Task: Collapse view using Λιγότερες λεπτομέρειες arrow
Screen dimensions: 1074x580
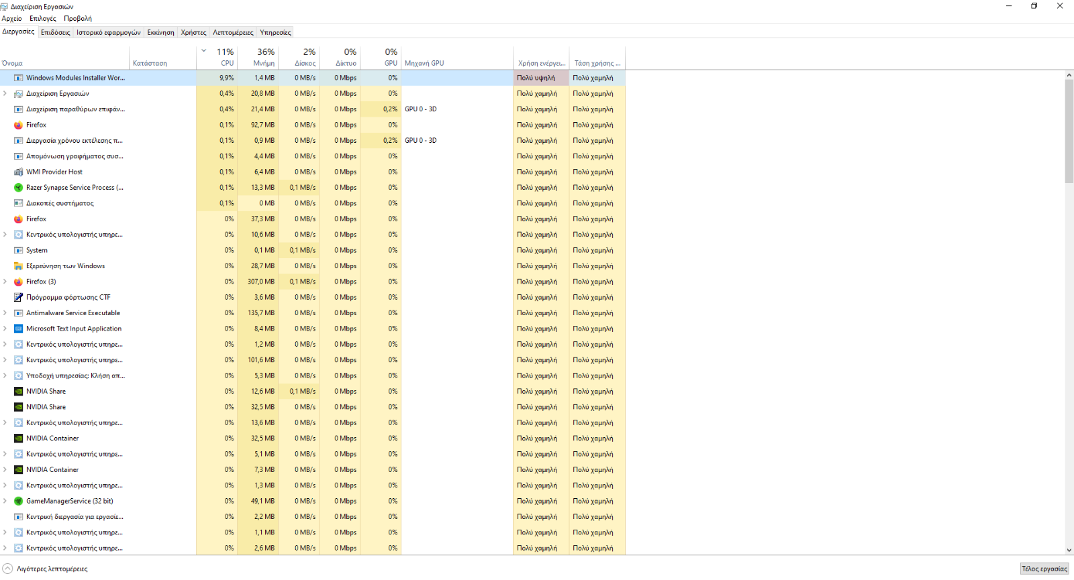Action: 7,569
